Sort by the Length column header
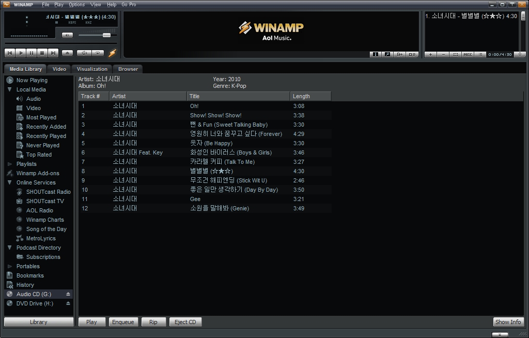 click(x=310, y=96)
